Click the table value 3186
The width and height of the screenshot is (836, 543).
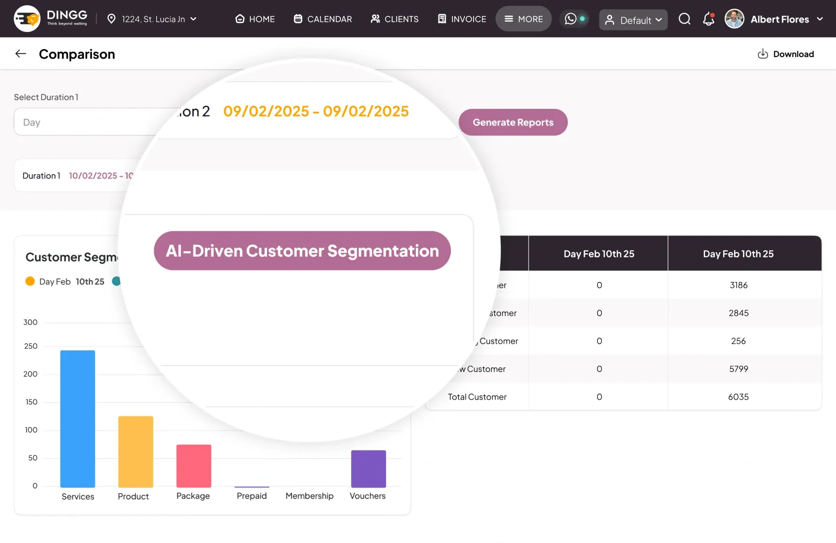738,285
